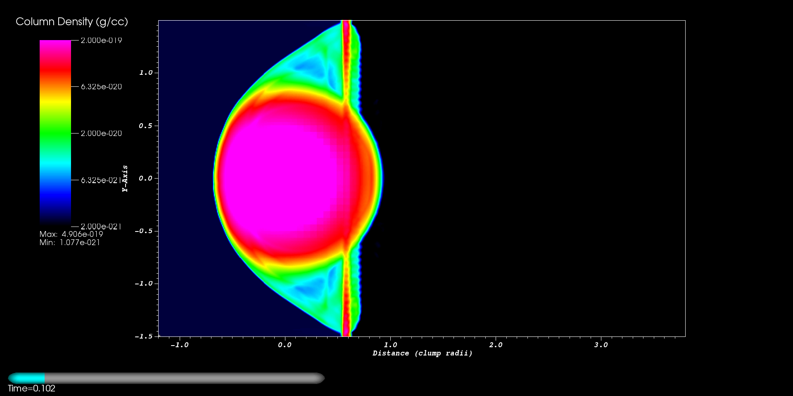Click the y-axis tick label '0.5'
The width and height of the screenshot is (793, 396).
[x=146, y=126]
